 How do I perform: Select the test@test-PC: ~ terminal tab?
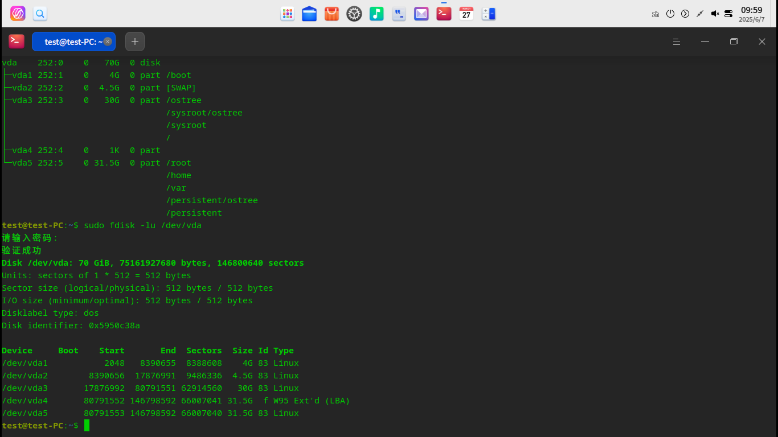click(x=73, y=42)
